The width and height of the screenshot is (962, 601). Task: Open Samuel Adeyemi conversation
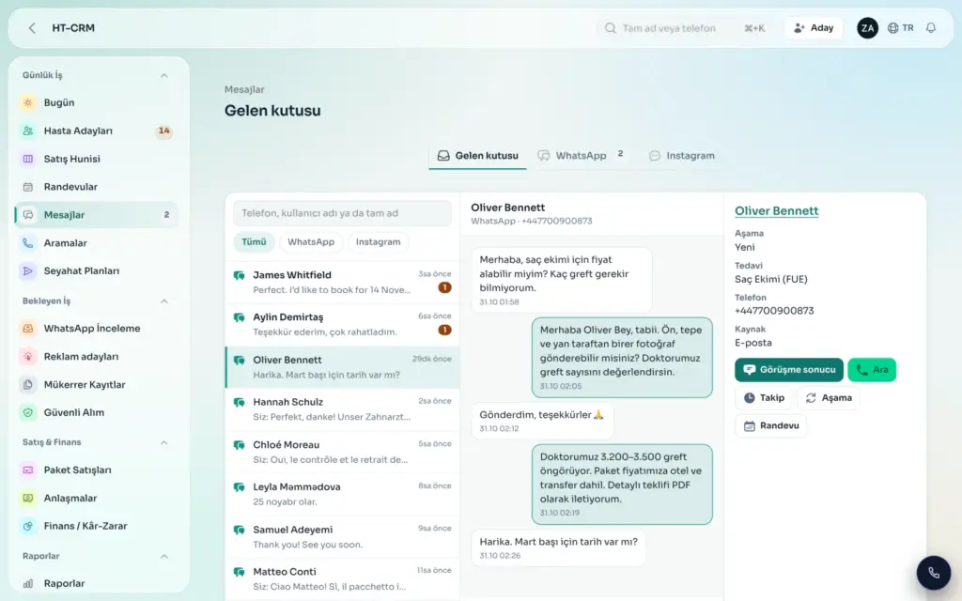coord(342,536)
